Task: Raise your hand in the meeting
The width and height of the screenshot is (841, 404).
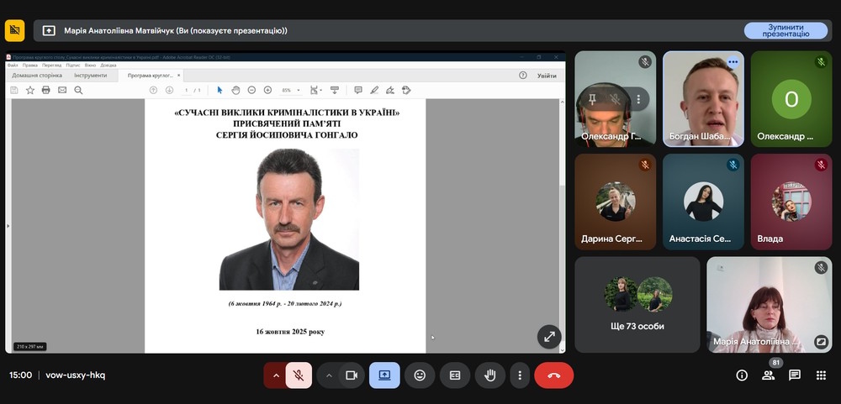Action: [x=489, y=375]
